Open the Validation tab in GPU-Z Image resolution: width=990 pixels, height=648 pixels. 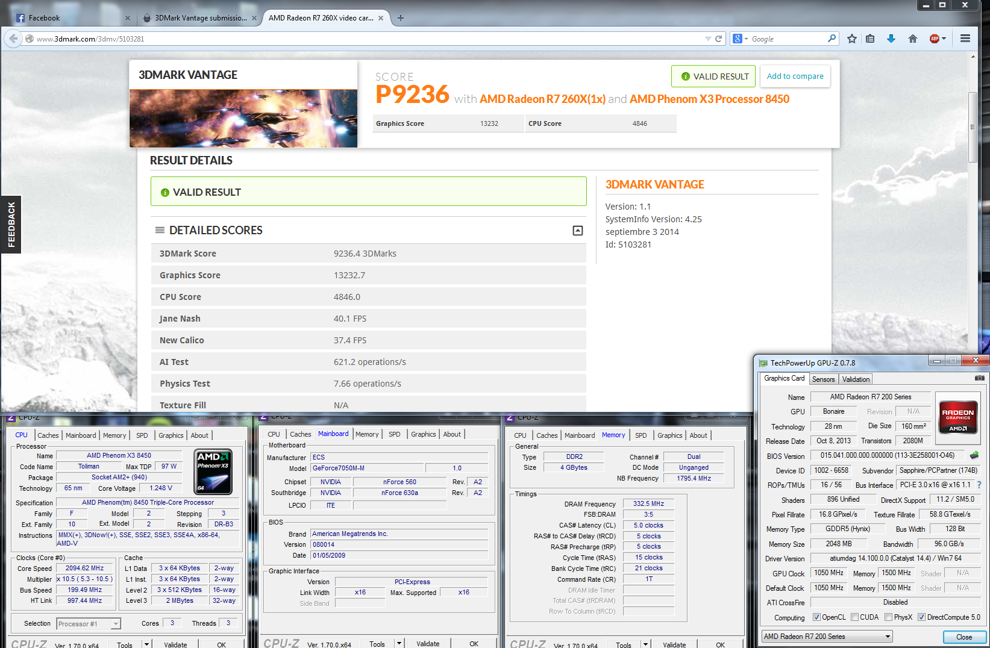[856, 379]
